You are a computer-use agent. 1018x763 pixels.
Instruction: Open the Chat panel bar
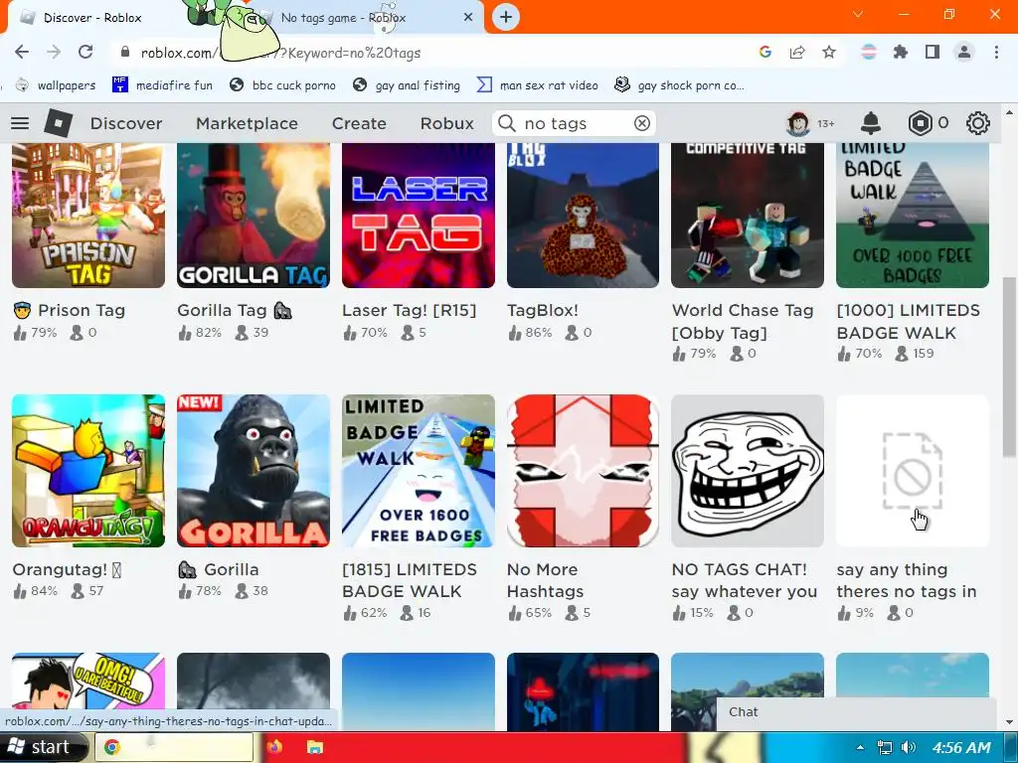click(856, 712)
